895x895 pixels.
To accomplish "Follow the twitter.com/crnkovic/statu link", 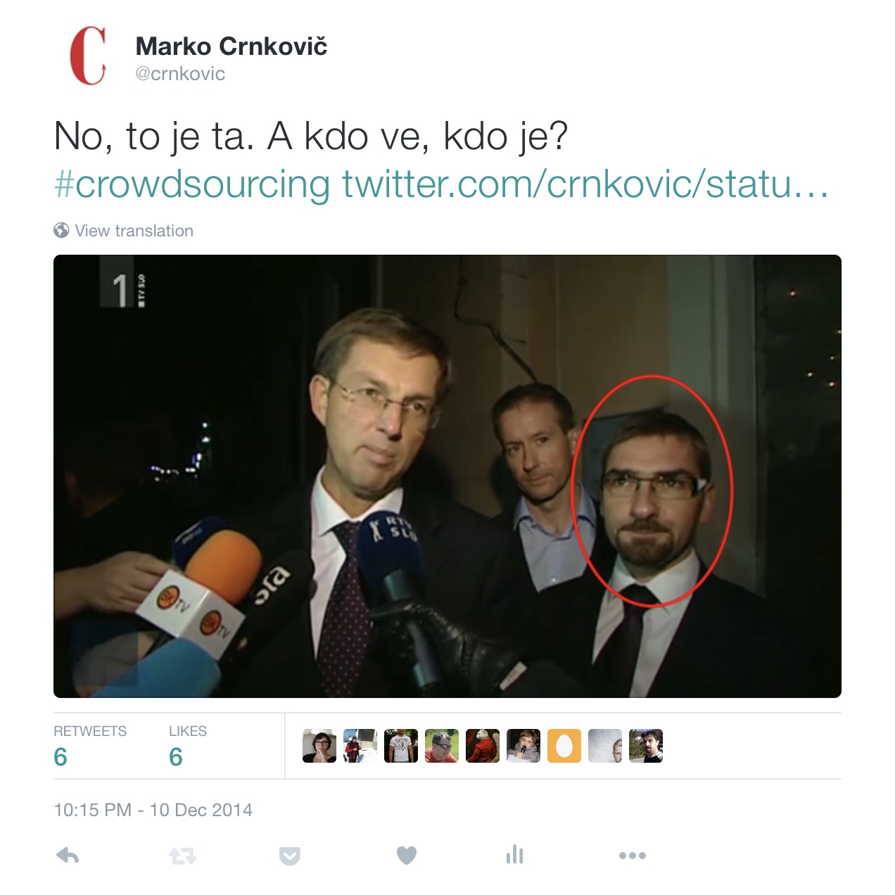I will [x=585, y=184].
